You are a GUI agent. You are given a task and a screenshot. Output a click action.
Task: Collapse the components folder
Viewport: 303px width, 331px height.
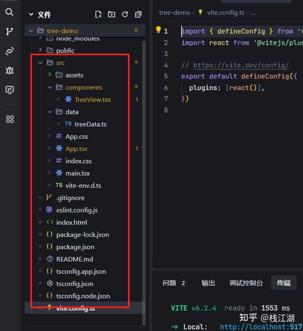50,87
